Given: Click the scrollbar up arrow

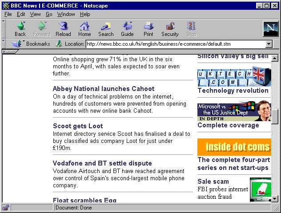Looking at the screenshot, I should [274, 58].
